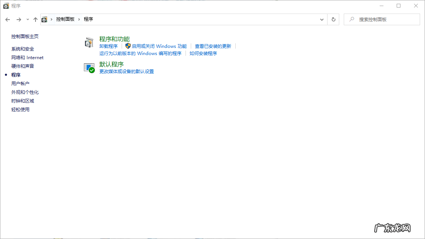The image size is (425, 239).
Task: Open 卸载程序
Action: tap(108, 46)
